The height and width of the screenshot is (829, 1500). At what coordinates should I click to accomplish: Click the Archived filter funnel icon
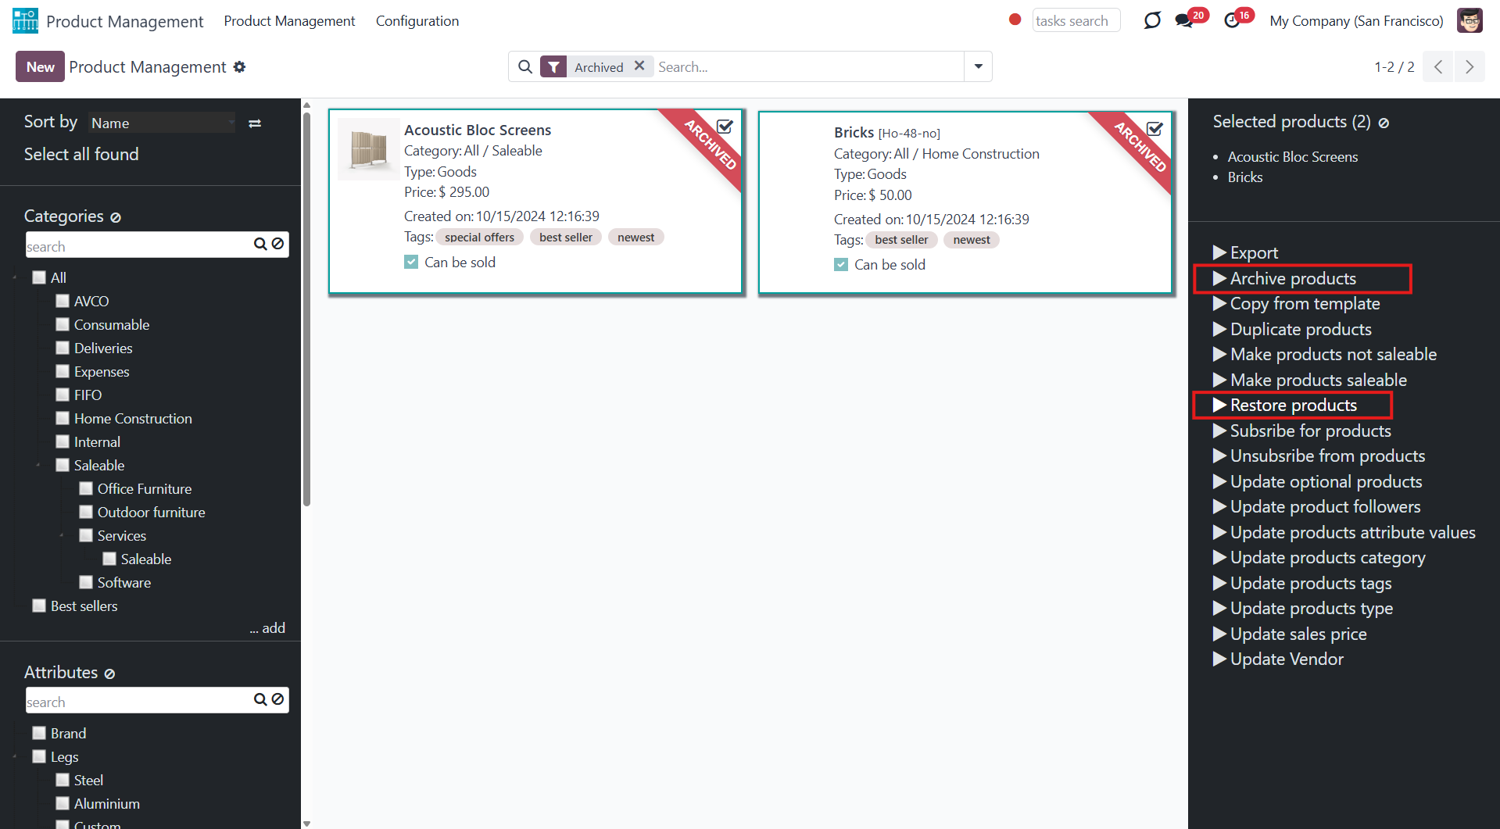point(553,67)
